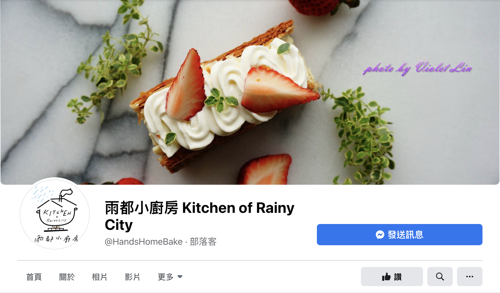
Task: Like the page using the 讚 label
Action: [398, 277]
